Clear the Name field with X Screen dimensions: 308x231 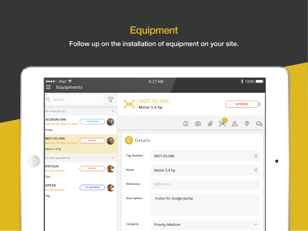tap(256, 170)
